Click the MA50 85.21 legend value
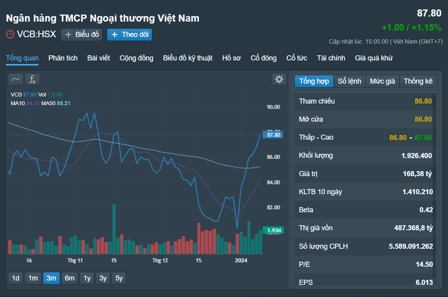 (64, 103)
